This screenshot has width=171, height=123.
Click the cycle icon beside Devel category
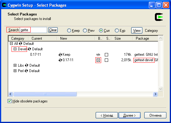pos(29,49)
